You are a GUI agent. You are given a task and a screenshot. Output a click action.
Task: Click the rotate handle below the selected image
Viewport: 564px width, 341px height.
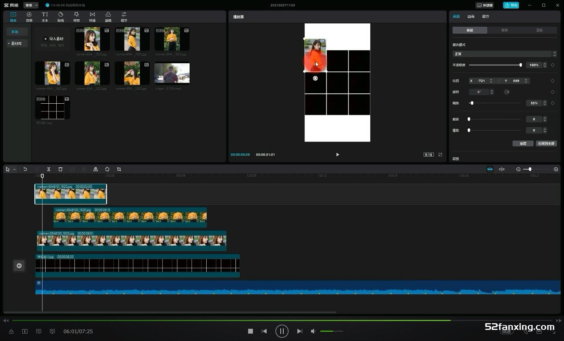coord(315,78)
